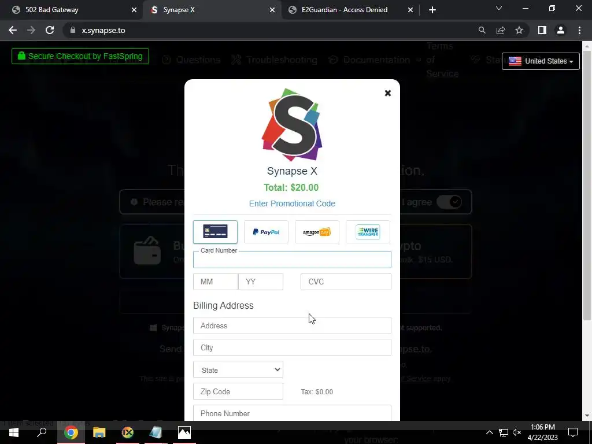Click the billing Address field
Screen dimensions: 592x444
292,325
